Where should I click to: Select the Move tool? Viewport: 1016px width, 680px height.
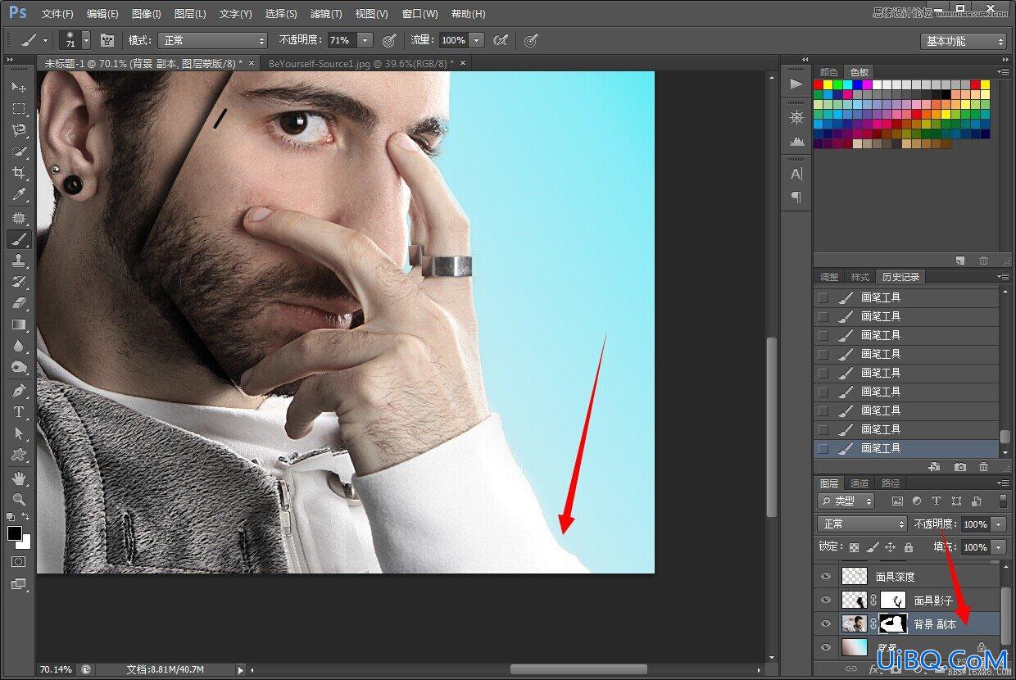19,87
